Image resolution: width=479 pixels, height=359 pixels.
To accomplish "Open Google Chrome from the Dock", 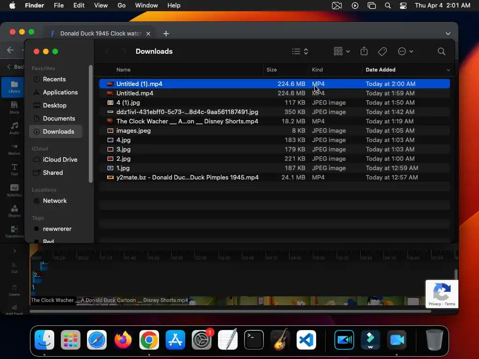I will pyautogui.click(x=149, y=340).
